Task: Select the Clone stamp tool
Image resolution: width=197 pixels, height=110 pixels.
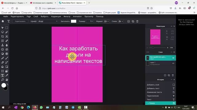Action: (x=2, y=45)
